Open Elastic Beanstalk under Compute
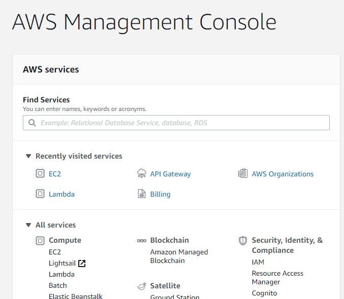Screen dimensions: 344x299 click(76, 296)
